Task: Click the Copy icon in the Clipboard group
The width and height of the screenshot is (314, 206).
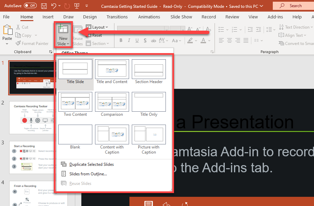Action: 18,35
